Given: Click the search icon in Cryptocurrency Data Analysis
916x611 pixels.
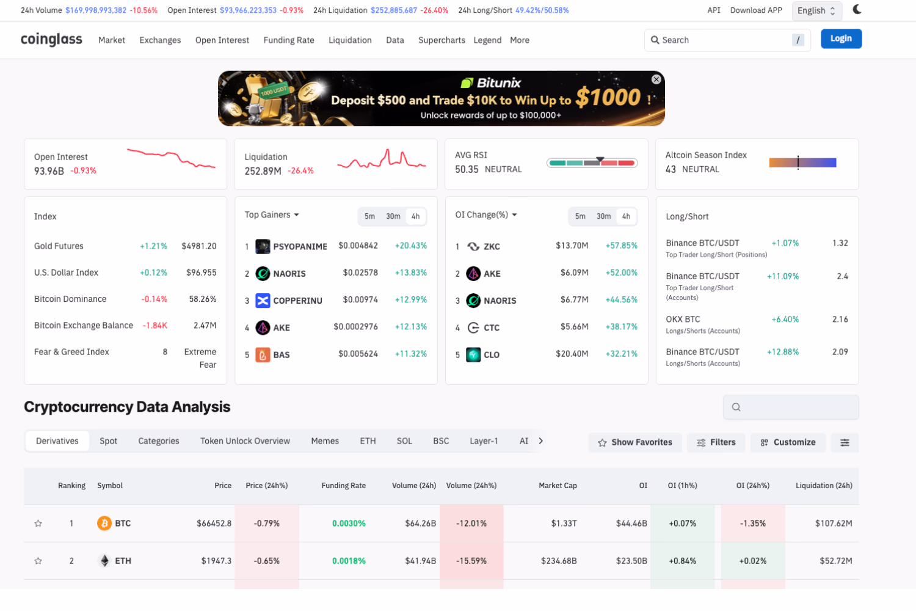Looking at the screenshot, I should tap(736, 407).
